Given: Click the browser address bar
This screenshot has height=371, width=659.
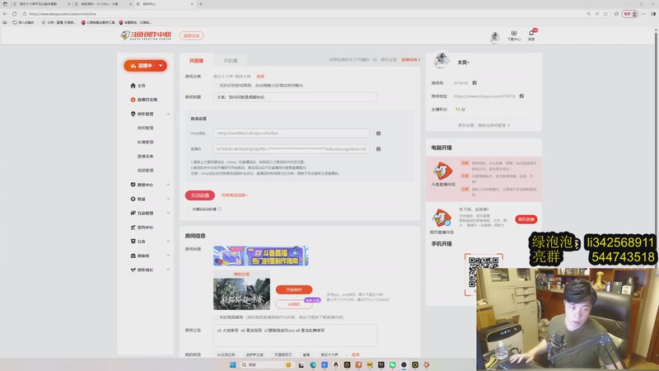Looking at the screenshot, I should coord(305,14).
